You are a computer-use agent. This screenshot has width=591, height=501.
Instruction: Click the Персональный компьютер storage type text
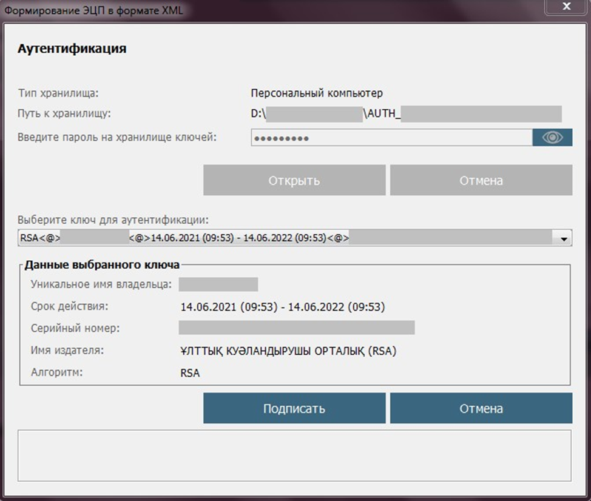click(317, 93)
